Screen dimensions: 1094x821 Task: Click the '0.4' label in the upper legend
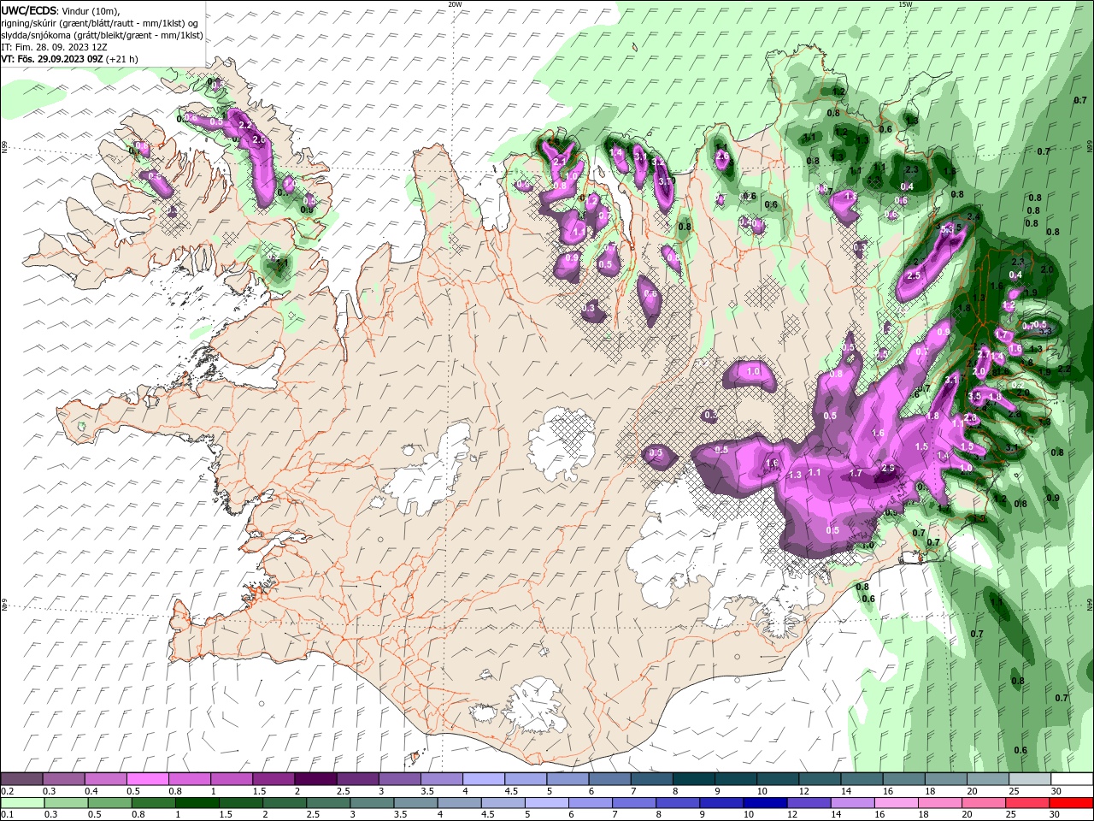click(x=91, y=791)
